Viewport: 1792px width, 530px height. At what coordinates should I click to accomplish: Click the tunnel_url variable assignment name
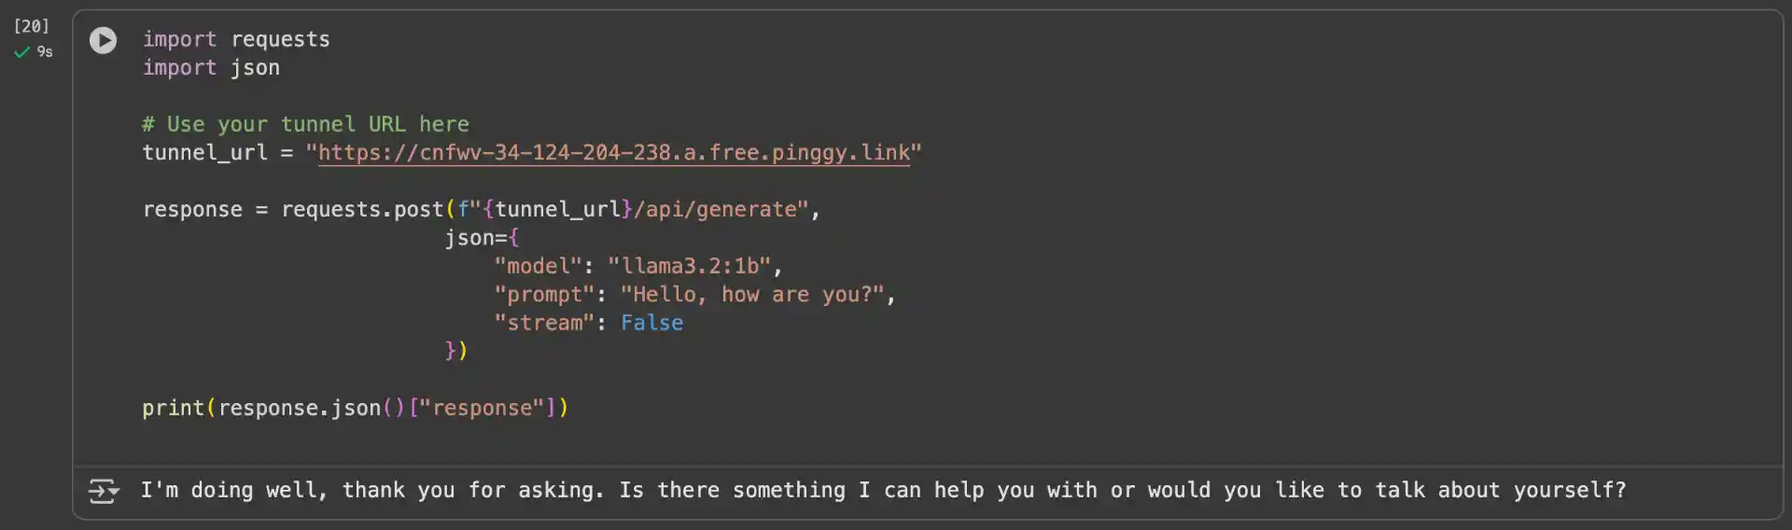pos(204,153)
